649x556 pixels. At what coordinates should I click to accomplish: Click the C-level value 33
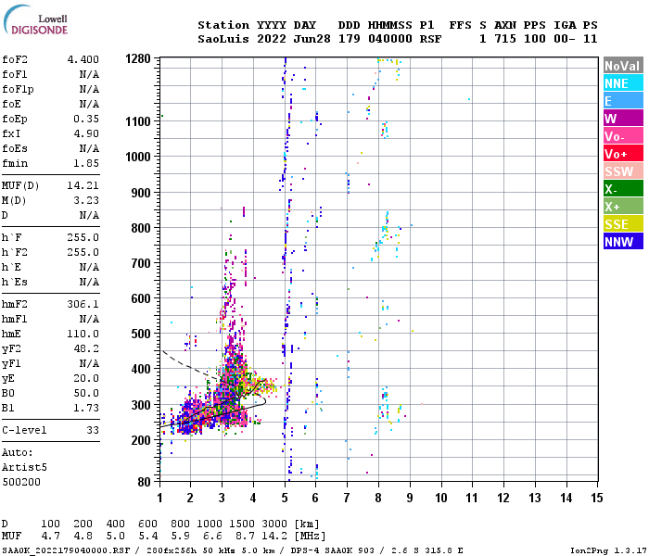93,430
